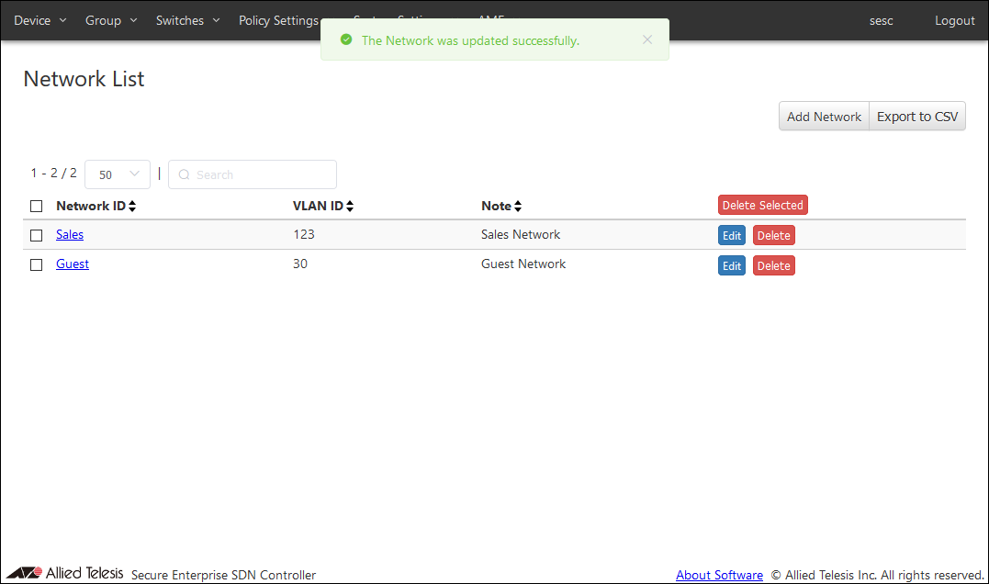Open the sesc user menu
This screenshot has height=584, width=989.
point(882,20)
